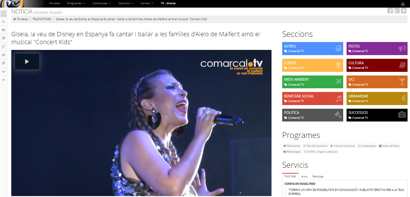This screenshot has height=197, width=410.
Task: Open the TV - directe menu item
Action: click(168, 3)
